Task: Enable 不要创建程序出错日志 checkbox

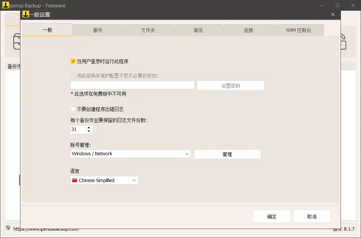Action: [73, 109]
